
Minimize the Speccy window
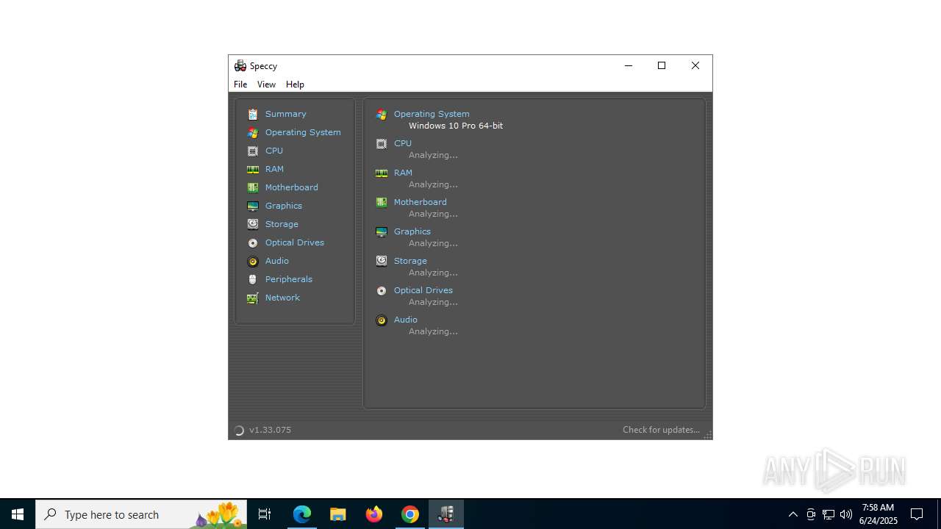click(x=629, y=65)
